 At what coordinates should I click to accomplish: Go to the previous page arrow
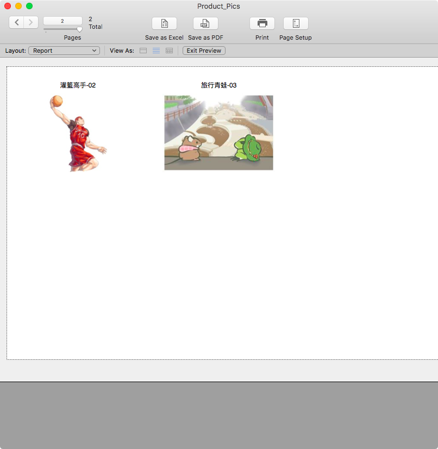point(17,22)
